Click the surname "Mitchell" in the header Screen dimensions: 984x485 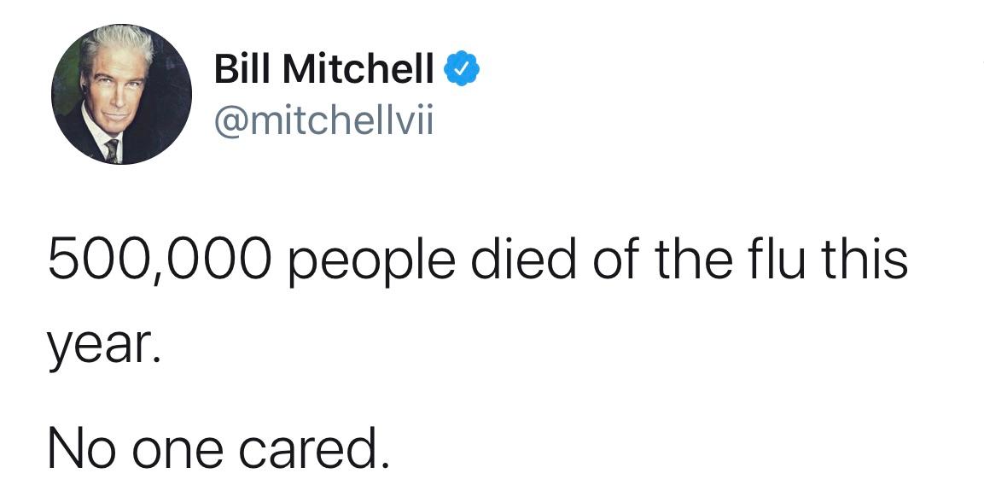[358, 69]
